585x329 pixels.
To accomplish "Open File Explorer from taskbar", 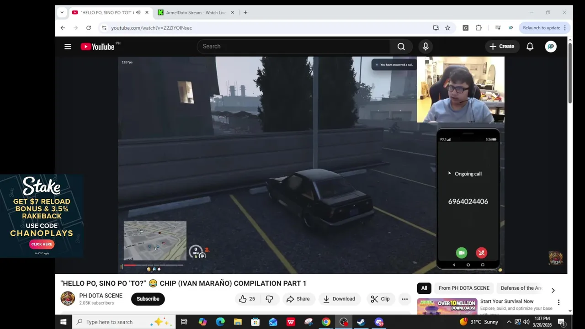I will coord(238,322).
